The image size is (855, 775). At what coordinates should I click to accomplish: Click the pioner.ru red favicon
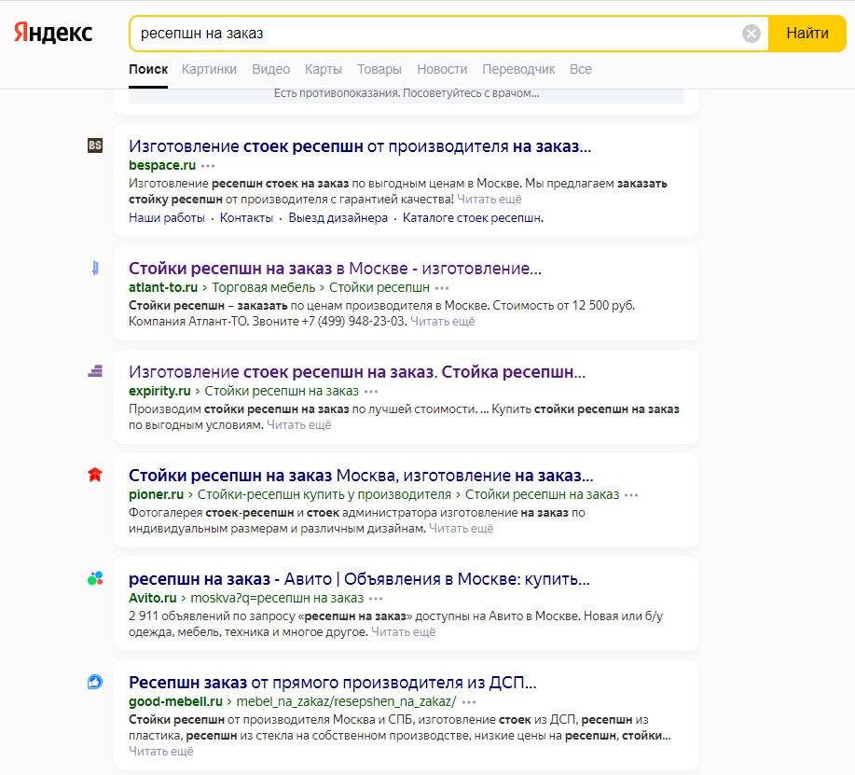click(x=95, y=475)
